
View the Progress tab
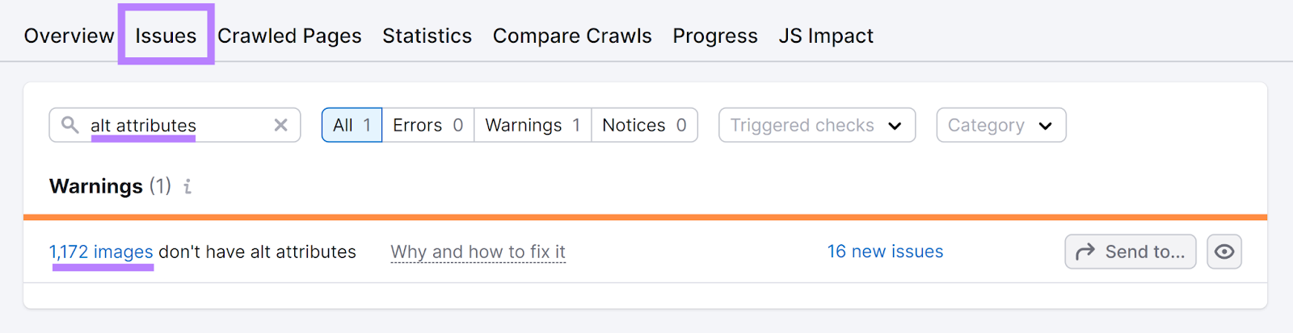coord(715,35)
